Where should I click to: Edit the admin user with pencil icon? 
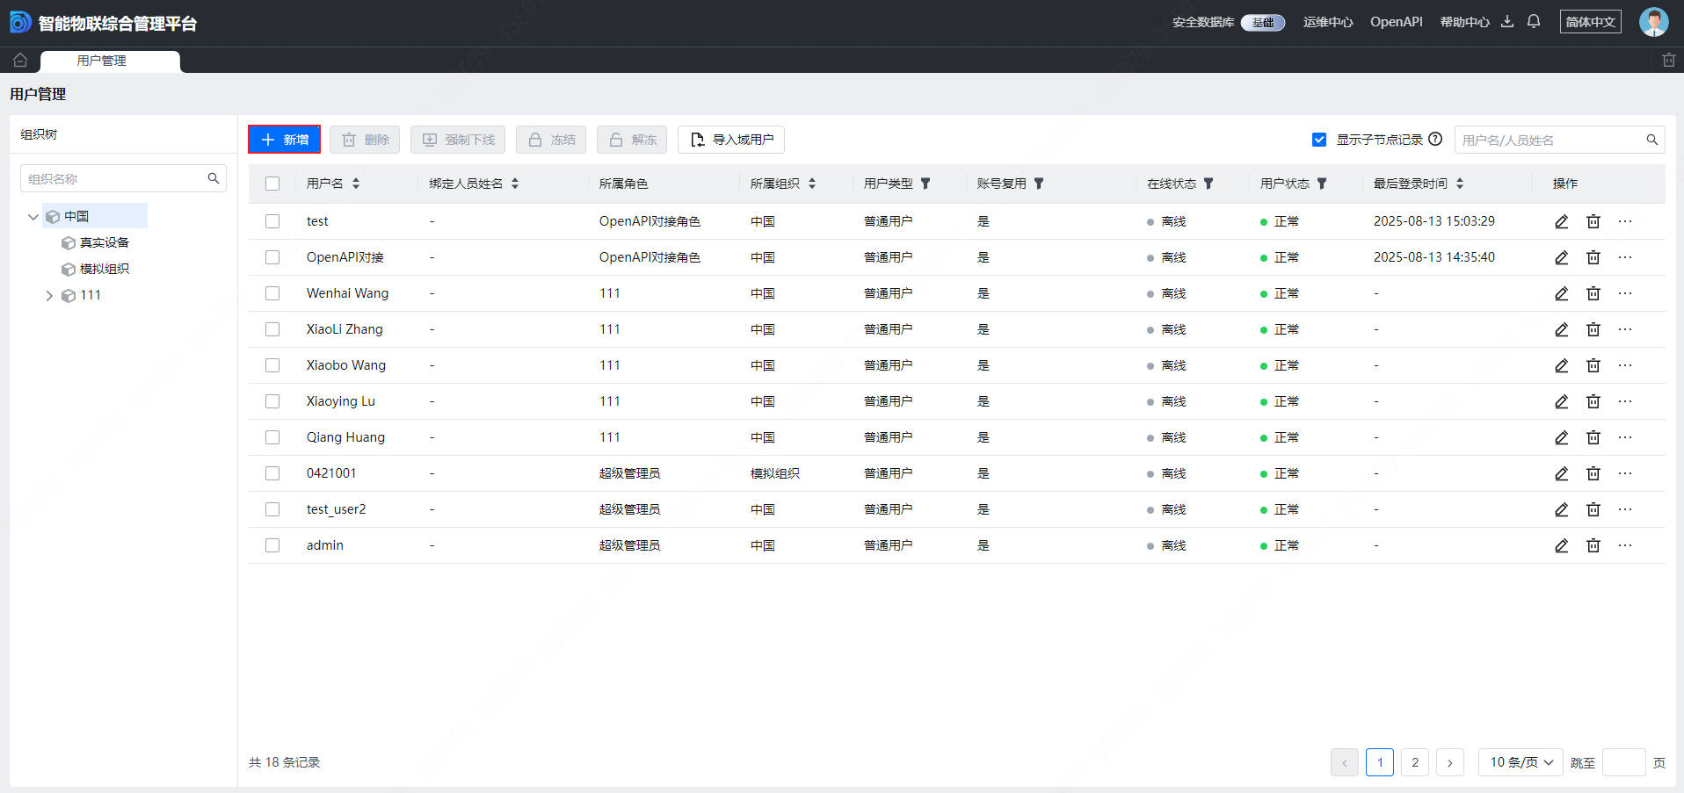click(1561, 545)
